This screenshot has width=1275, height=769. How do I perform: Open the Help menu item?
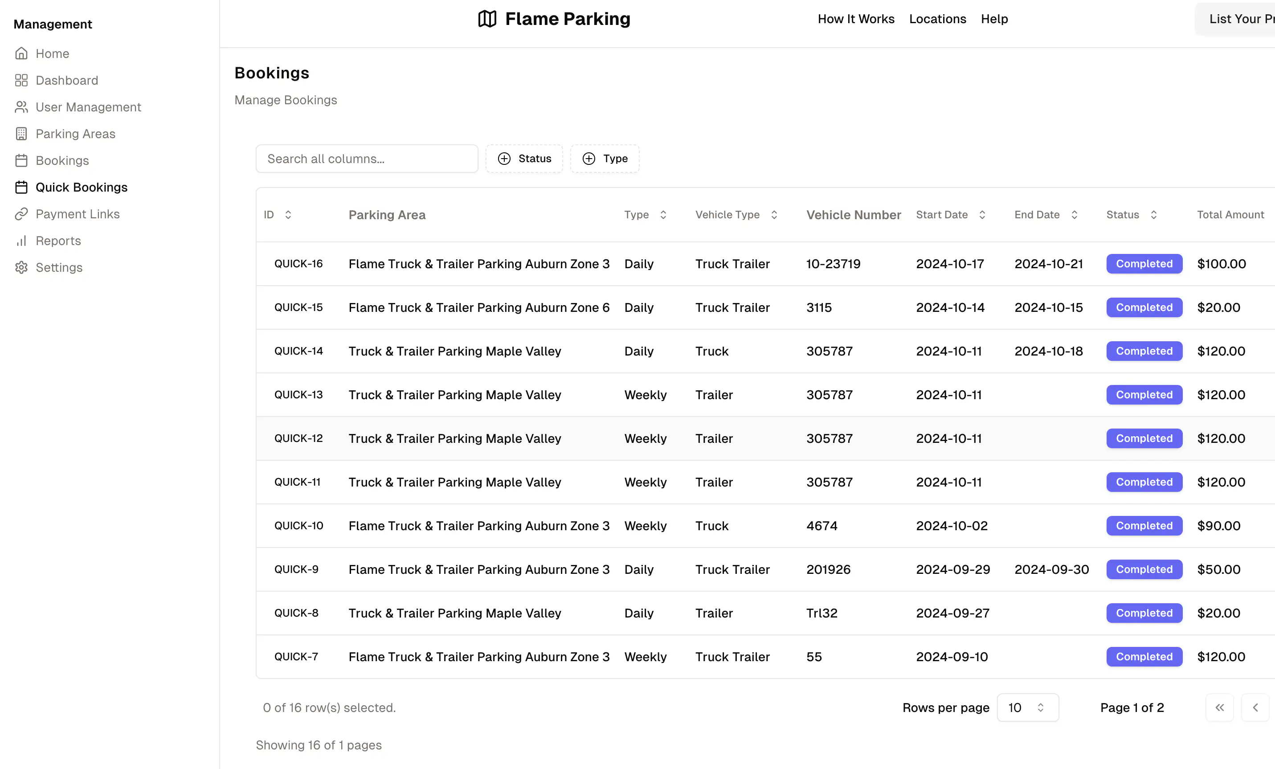[994, 19]
